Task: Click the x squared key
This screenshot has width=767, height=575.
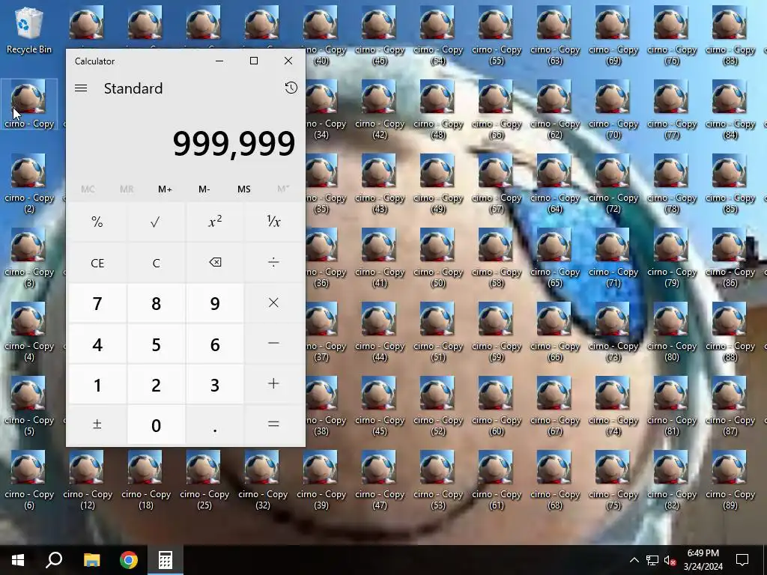Action: 215,222
